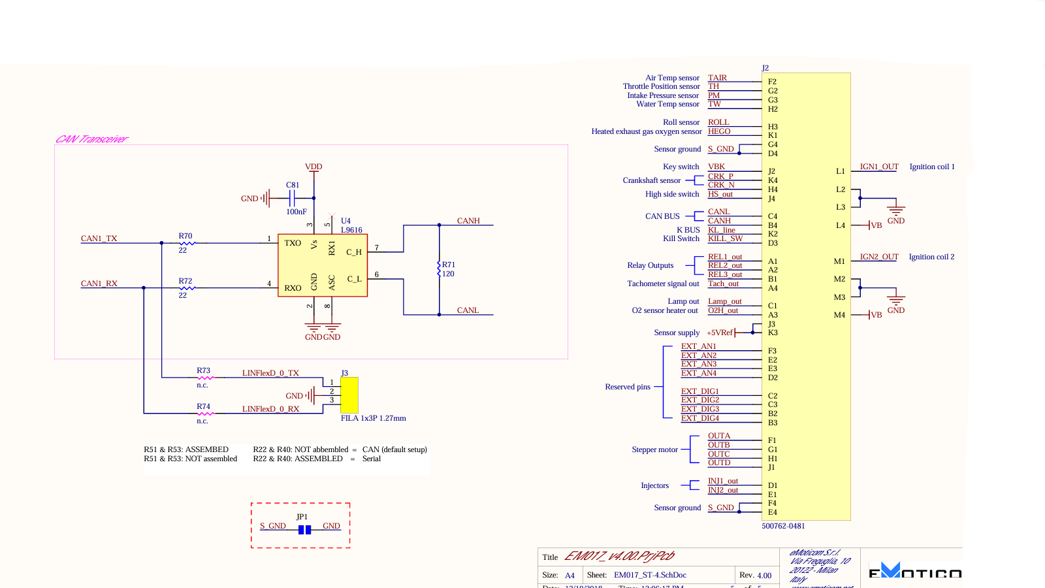This screenshot has height=588, width=1045.
Task: Click the LINFlexD_0_RX net label
Action: 270,409
